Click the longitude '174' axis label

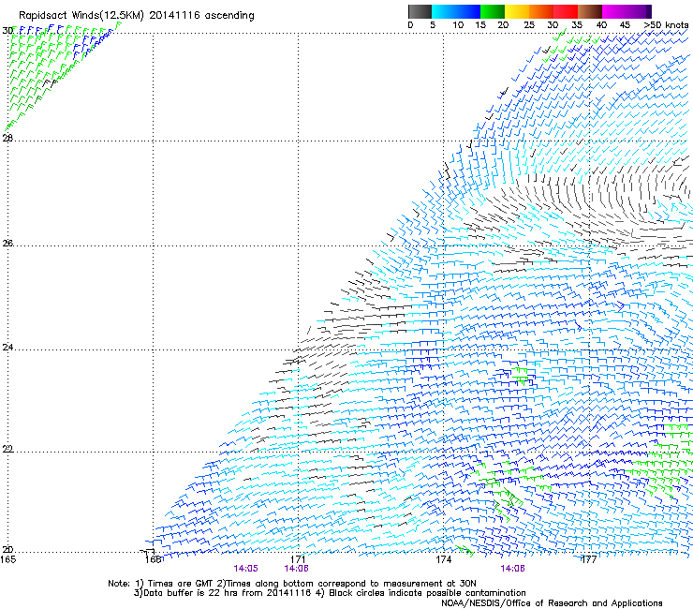(x=443, y=559)
